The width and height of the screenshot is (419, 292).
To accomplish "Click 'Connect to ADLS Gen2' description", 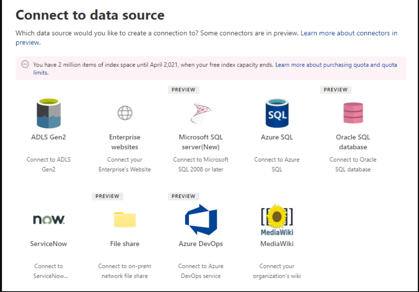I will [49, 164].
